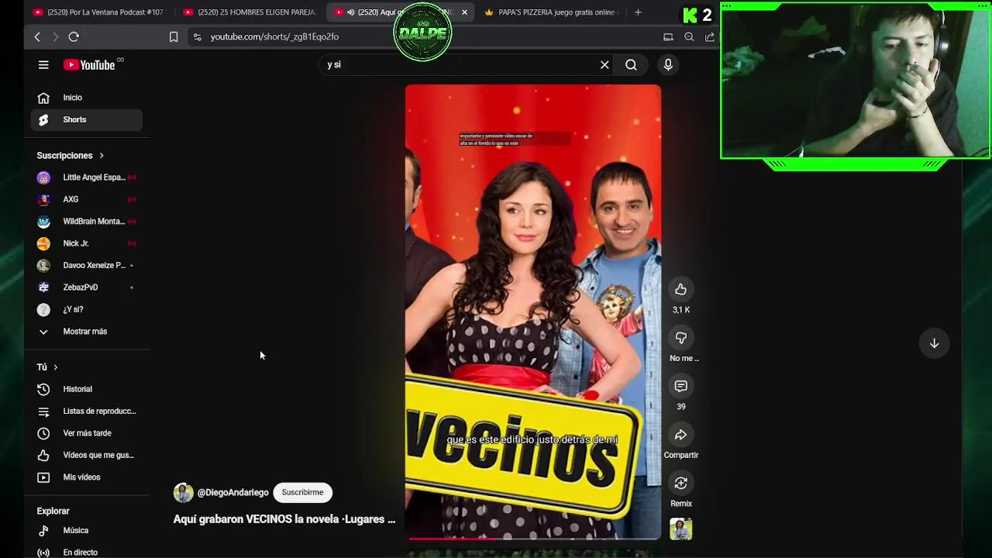The width and height of the screenshot is (992, 558).
Task: Switch to '25 HOMBRES ELIGEN PAREJA' tab
Action: coord(249,12)
